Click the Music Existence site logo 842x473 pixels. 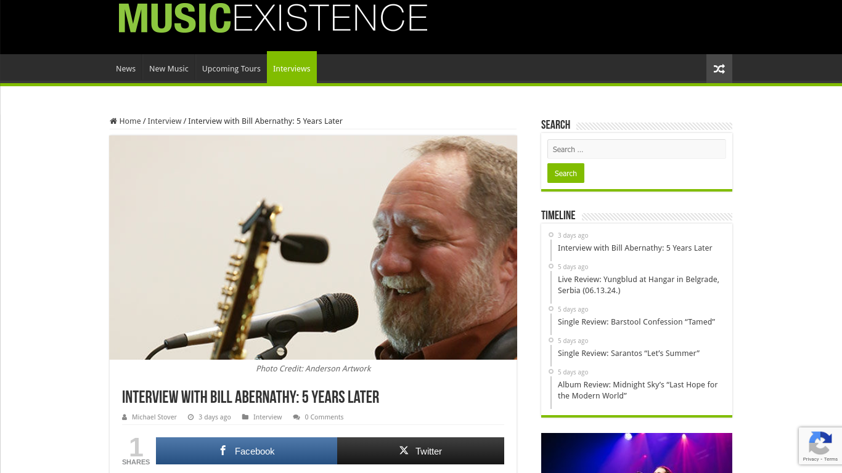pyautogui.click(x=272, y=18)
